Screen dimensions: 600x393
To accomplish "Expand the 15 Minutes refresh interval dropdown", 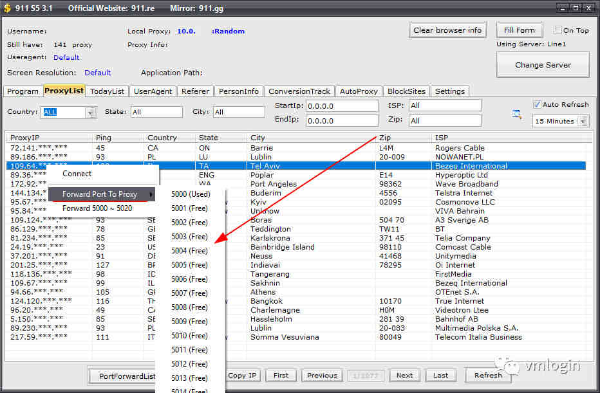I will point(583,121).
